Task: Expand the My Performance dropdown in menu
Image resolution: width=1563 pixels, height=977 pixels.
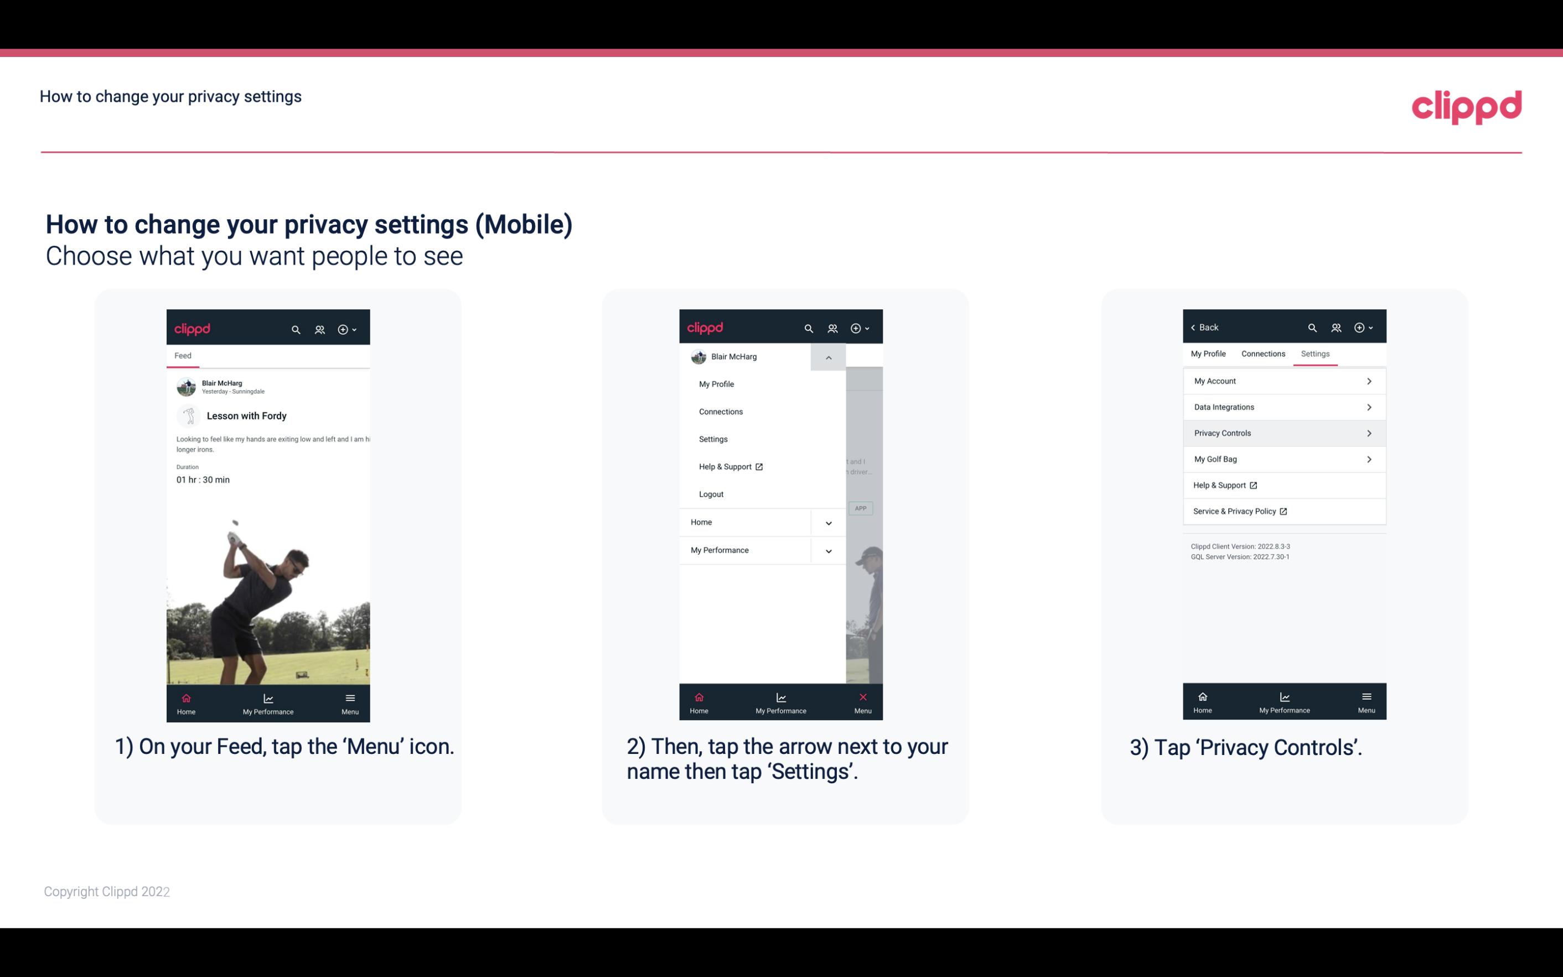Action: coord(828,550)
